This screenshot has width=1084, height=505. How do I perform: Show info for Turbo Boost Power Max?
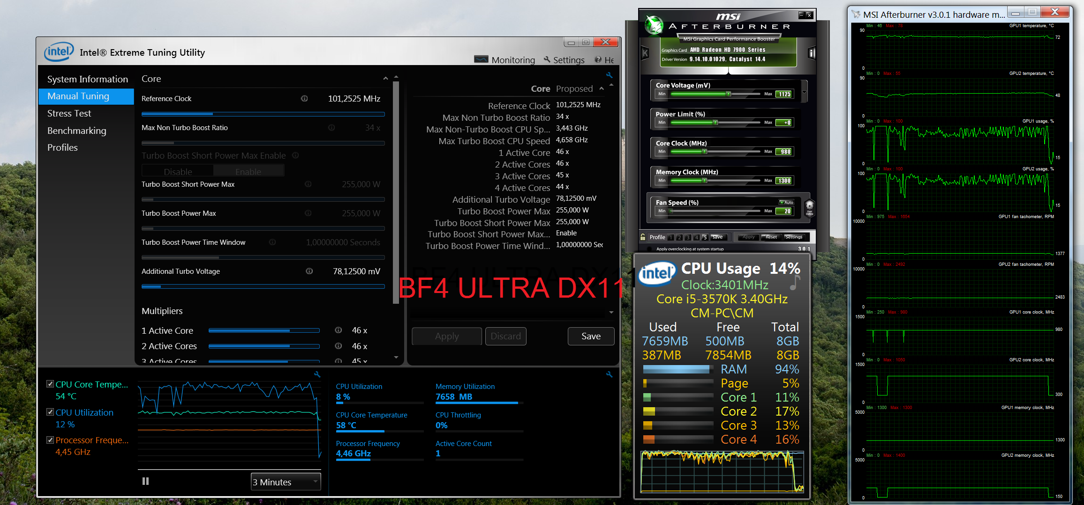pyautogui.click(x=308, y=213)
